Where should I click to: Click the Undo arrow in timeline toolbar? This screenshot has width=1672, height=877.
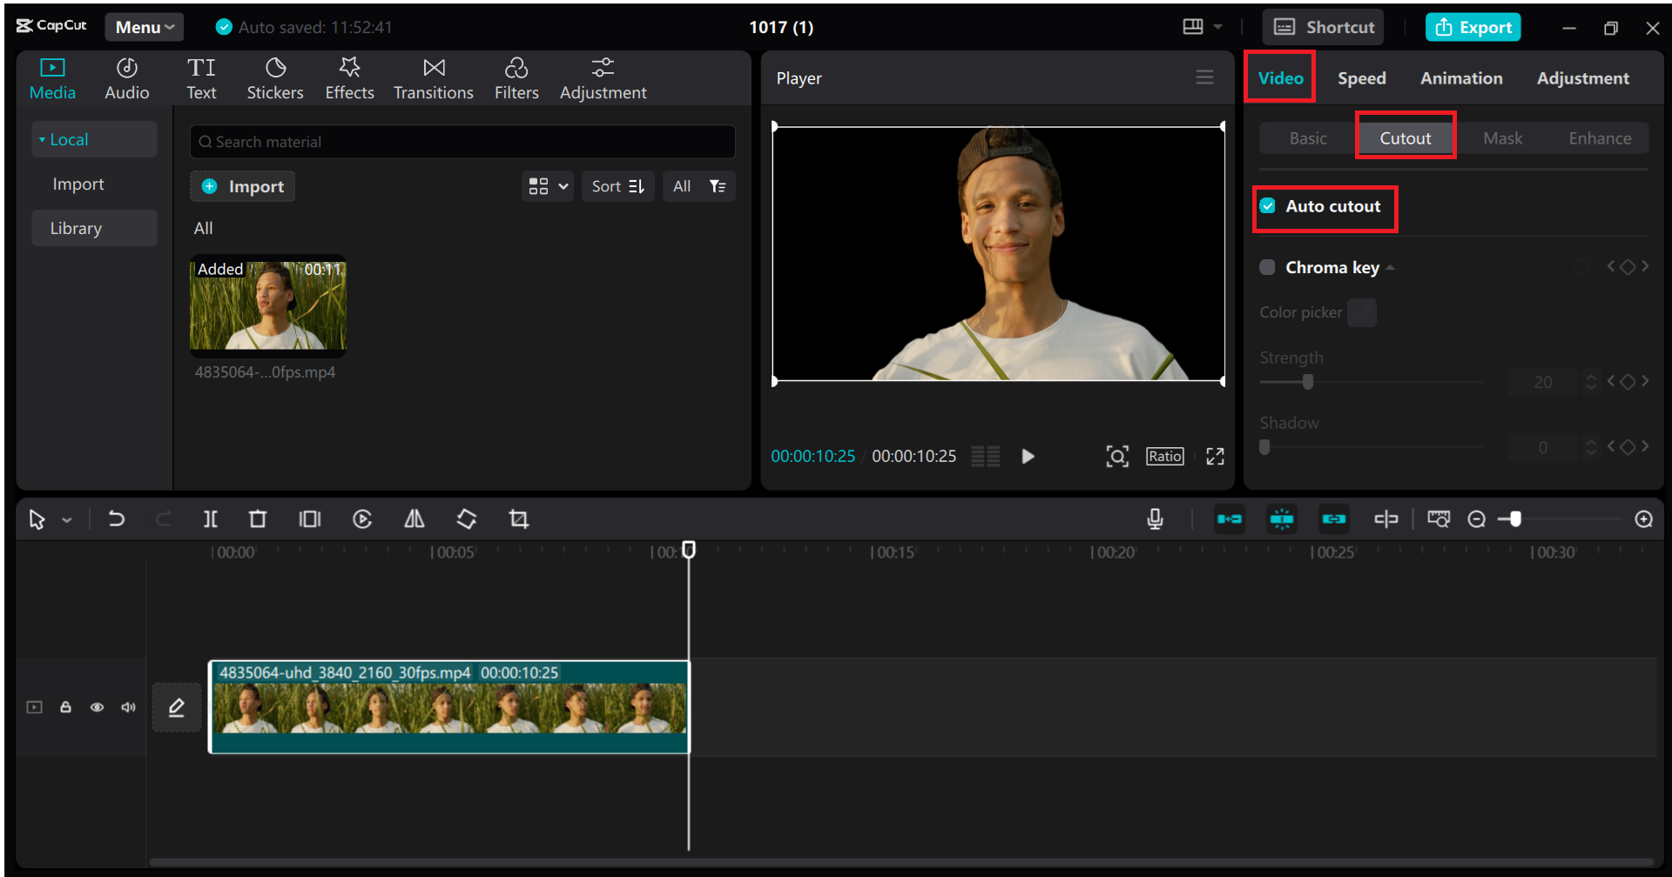[116, 519]
